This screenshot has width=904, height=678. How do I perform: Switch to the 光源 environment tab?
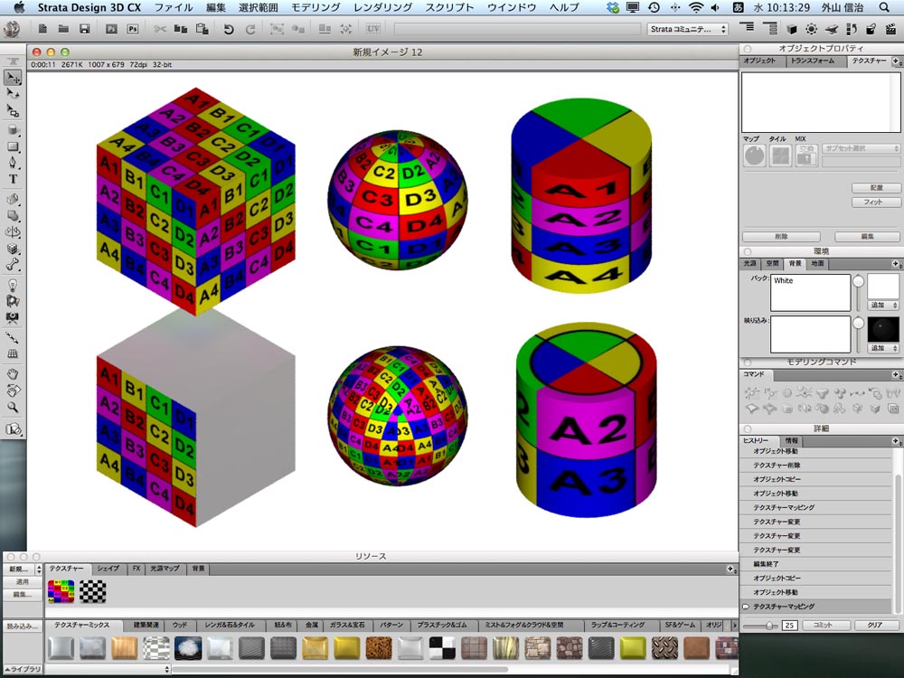pos(750,264)
